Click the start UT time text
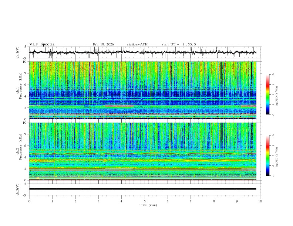293x226 pixels. click(x=179, y=44)
